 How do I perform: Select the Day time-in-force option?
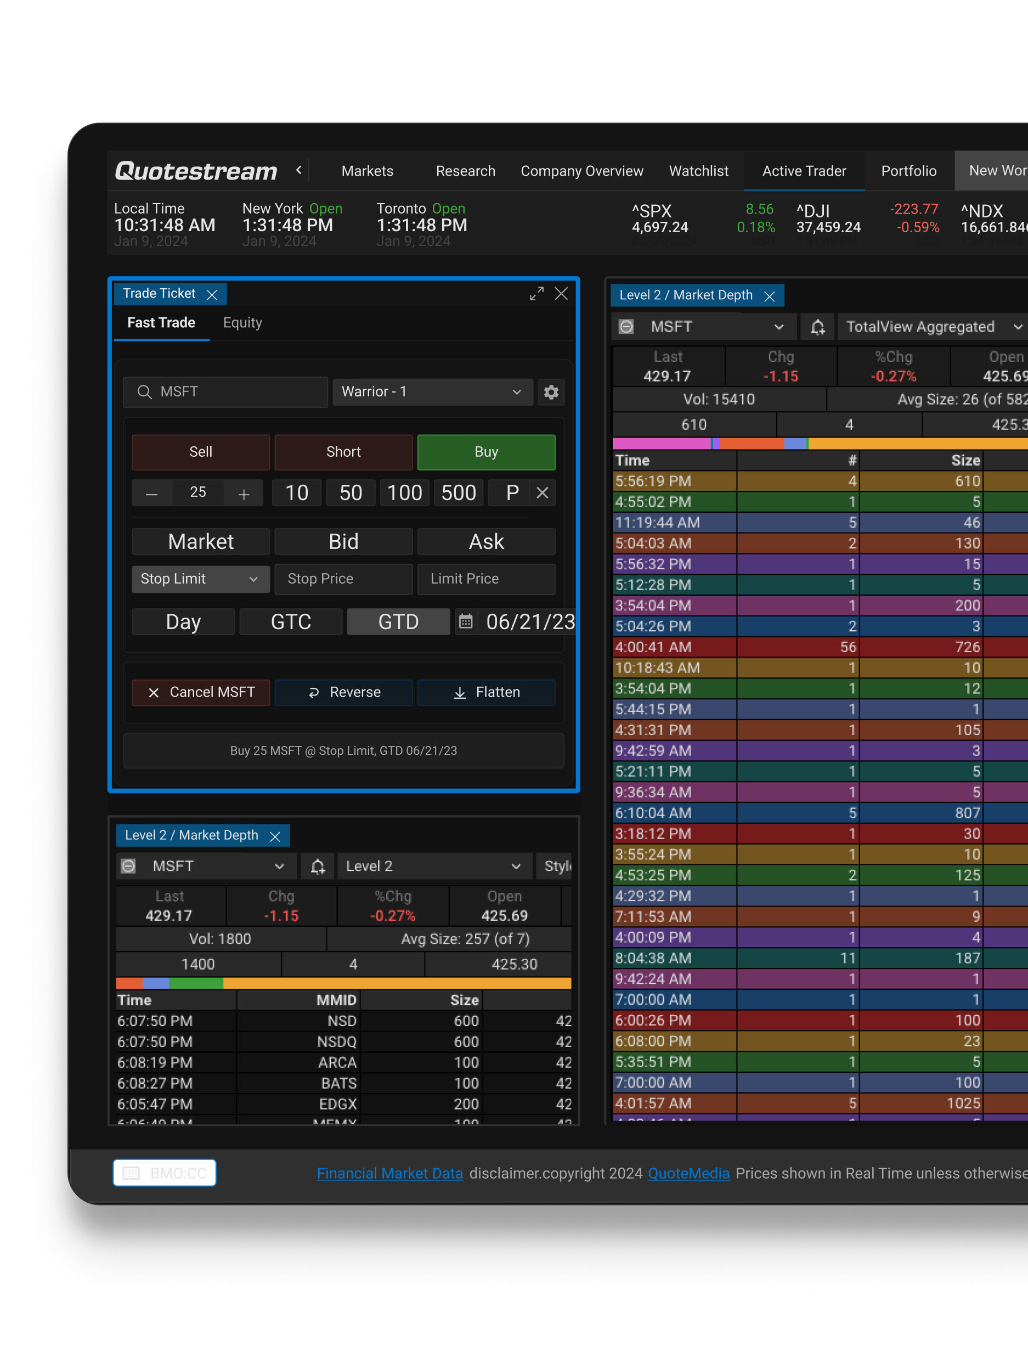[x=183, y=621]
